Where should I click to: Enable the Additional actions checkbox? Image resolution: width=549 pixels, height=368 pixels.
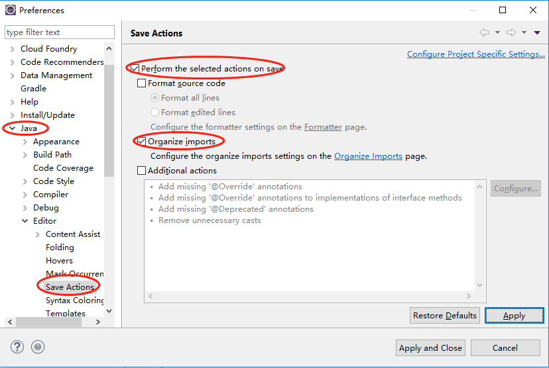click(141, 171)
